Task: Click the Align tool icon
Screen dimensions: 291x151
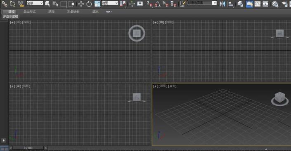Action: point(230,4)
